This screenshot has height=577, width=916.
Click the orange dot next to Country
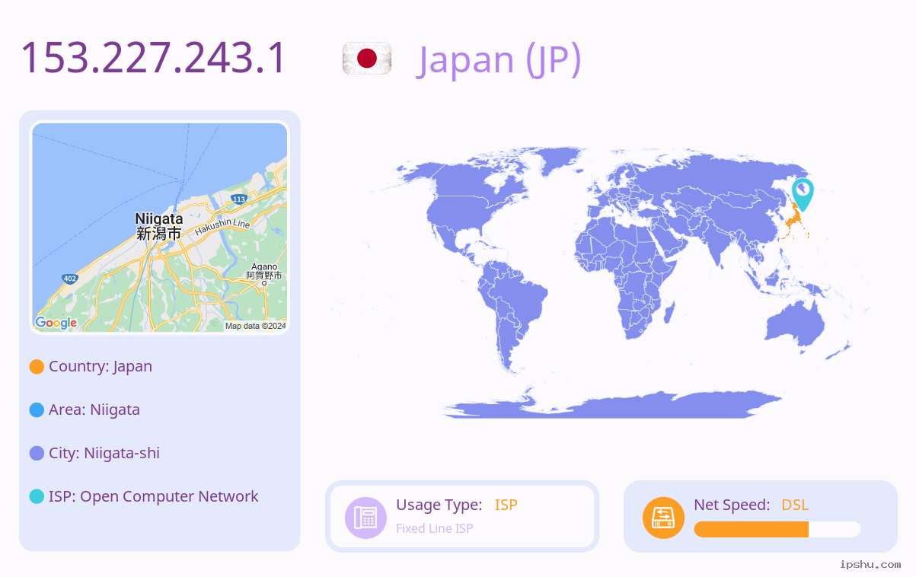tap(37, 367)
